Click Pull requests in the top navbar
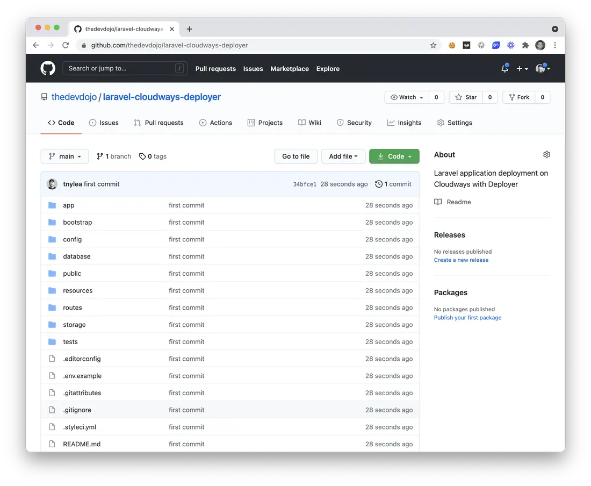This screenshot has width=591, height=486. click(215, 69)
